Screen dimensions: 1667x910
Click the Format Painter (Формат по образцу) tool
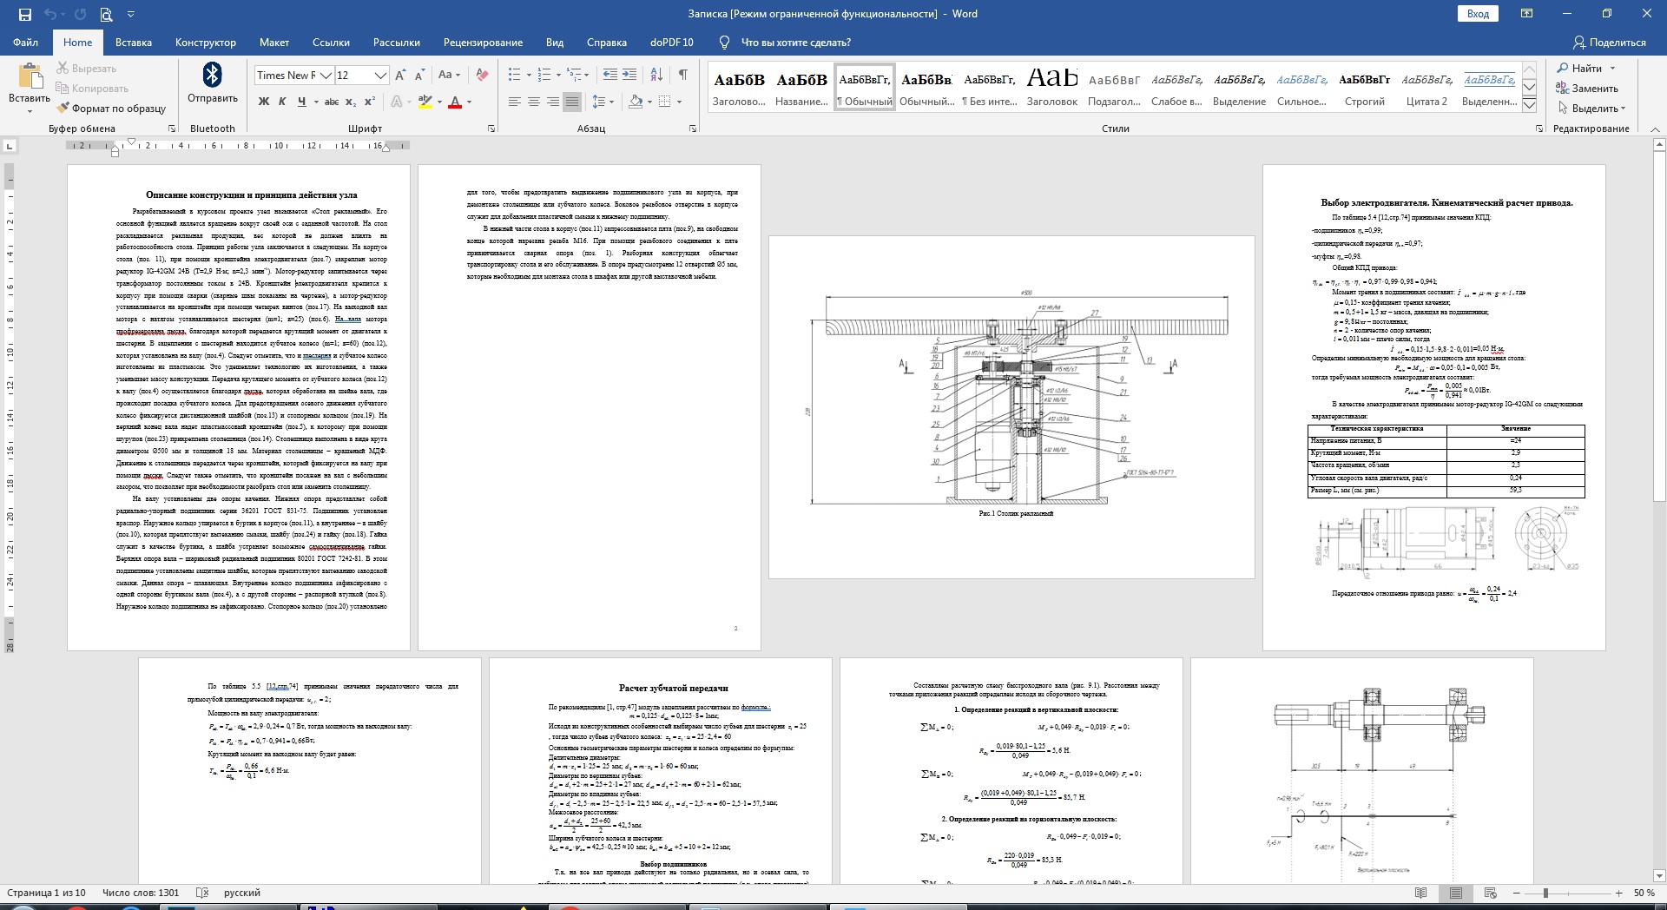pos(110,109)
